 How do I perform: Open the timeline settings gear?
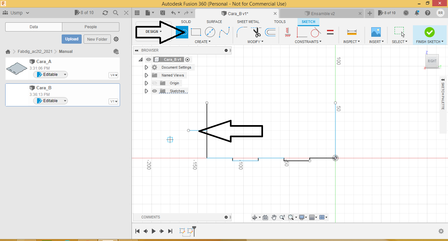pos(441,231)
